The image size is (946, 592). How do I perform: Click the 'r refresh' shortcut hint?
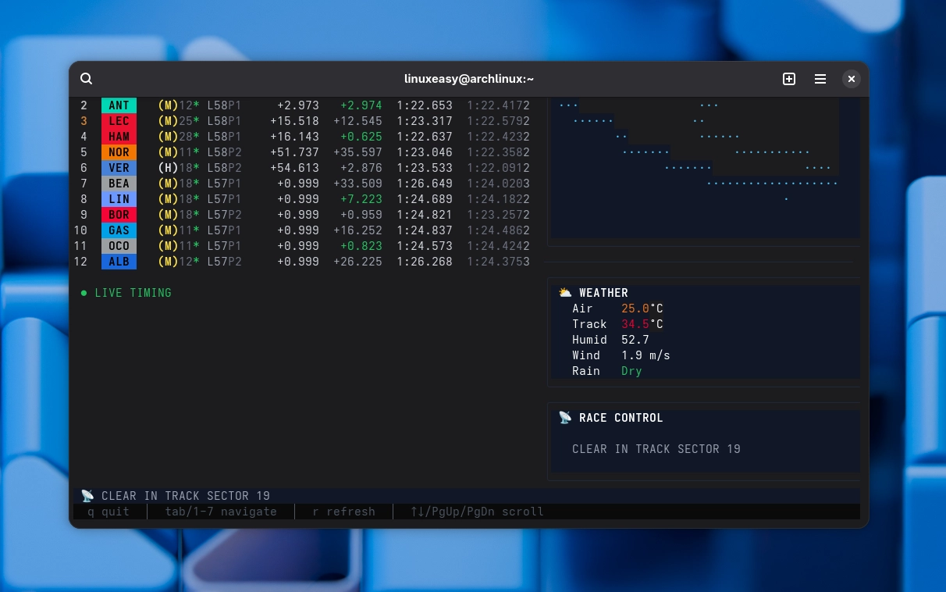[343, 512]
